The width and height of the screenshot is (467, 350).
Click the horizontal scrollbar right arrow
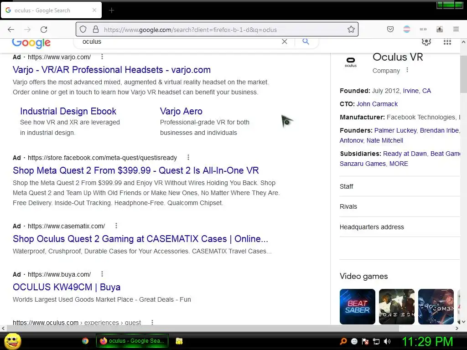[457, 328]
